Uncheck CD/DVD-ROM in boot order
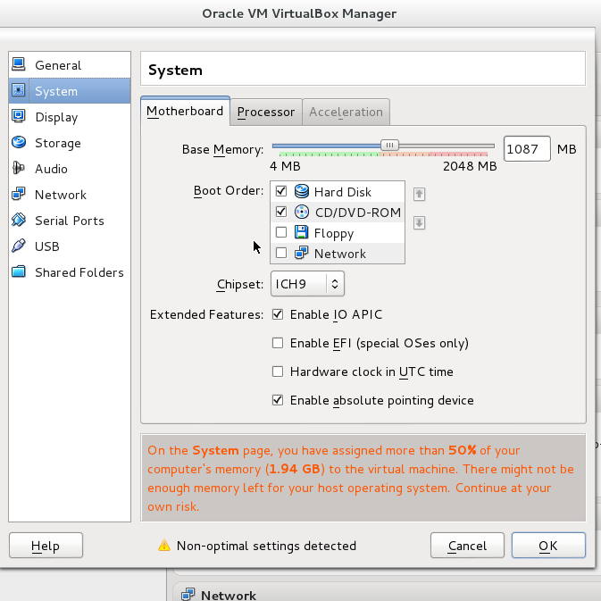The width and height of the screenshot is (601, 601). [x=281, y=212]
